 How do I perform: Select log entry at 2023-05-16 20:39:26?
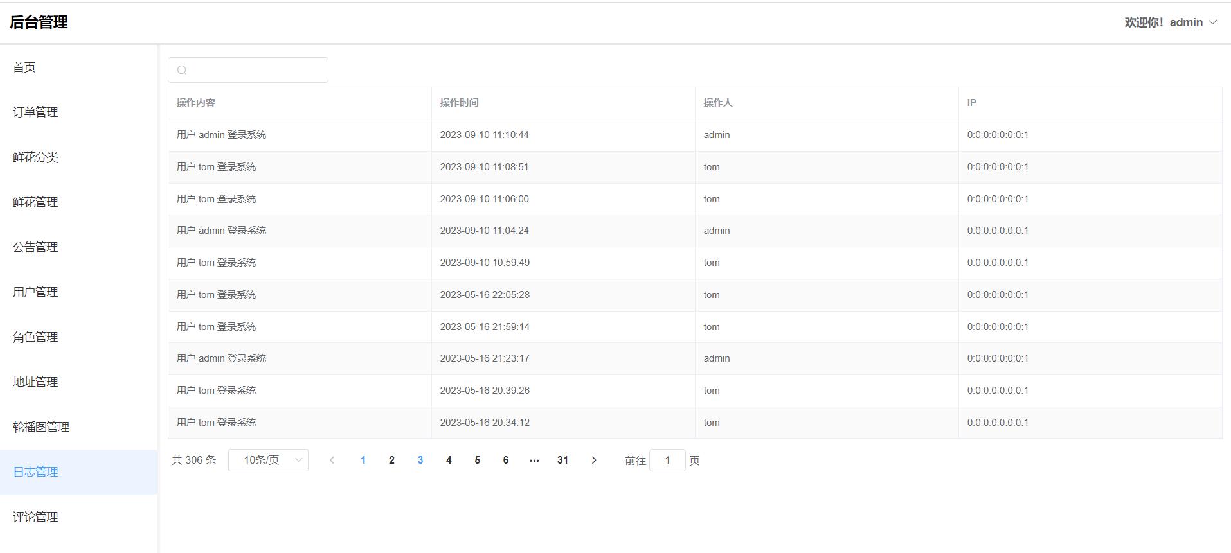(x=695, y=391)
